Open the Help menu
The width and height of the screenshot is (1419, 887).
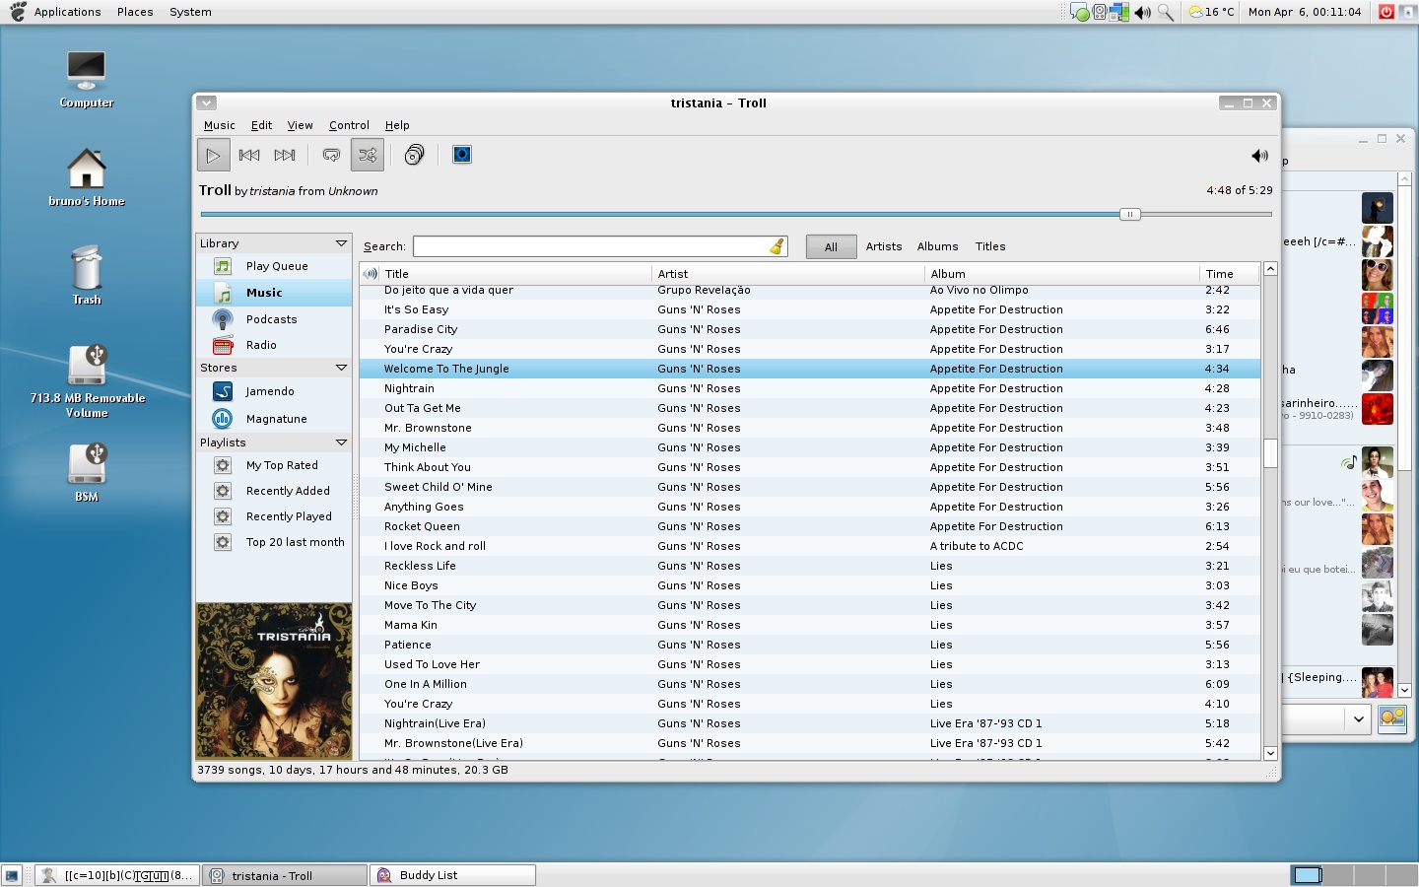click(x=397, y=125)
